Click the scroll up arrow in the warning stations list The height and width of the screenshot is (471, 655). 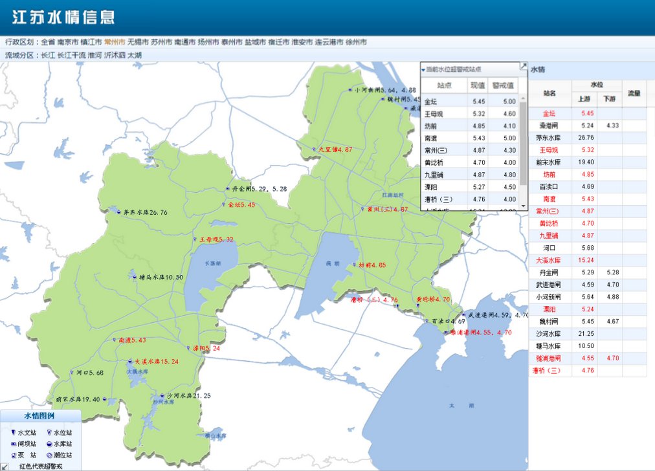[523, 98]
